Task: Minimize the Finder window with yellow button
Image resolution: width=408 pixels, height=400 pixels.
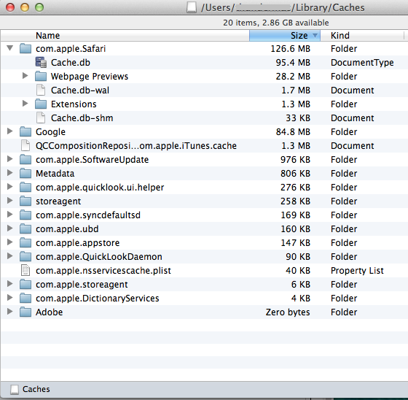Action: 25,7
